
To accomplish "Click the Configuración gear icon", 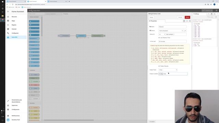I will (8, 110).
